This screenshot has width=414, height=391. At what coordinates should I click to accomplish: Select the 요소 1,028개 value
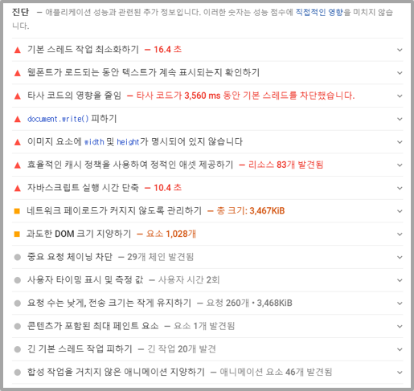point(171,234)
